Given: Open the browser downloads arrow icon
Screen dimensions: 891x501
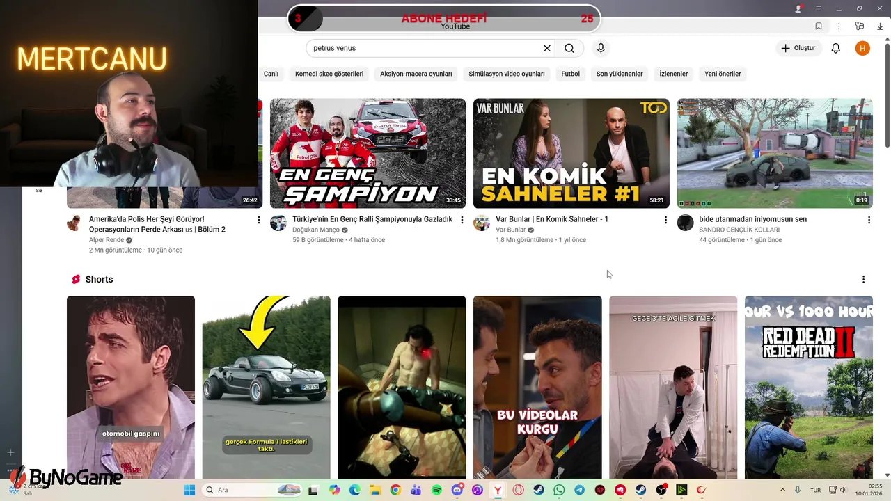Looking at the screenshot, I should coord(880,26).
